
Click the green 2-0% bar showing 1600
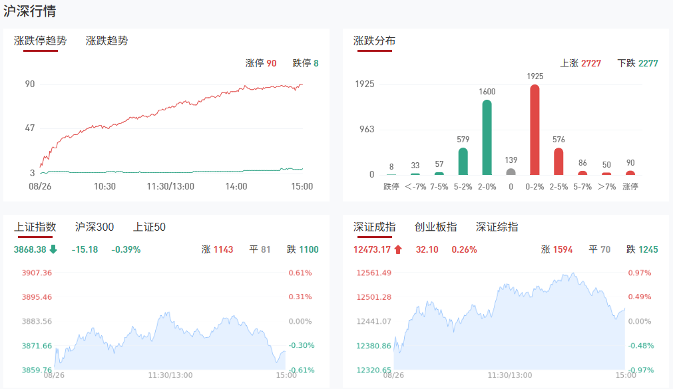click(487, 137)
